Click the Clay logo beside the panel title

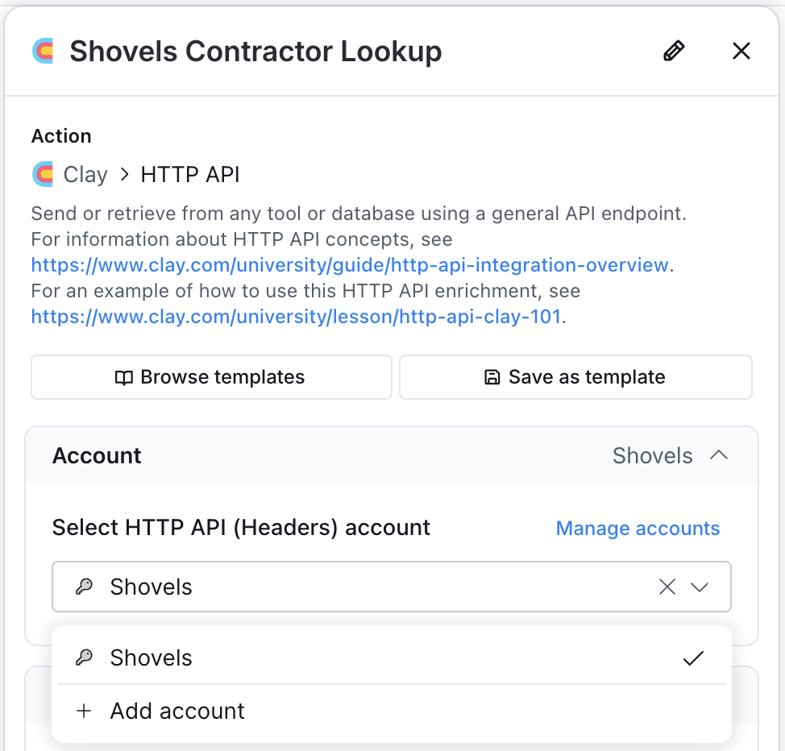(x=43, y=51)
